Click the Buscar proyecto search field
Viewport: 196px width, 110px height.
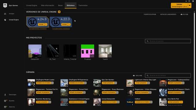coord(168,41)
